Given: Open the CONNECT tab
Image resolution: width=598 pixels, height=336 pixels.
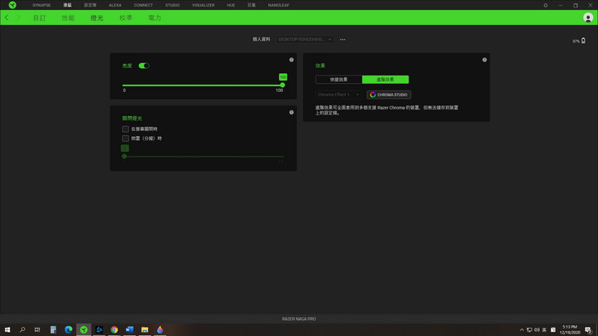Looking at the screenshot, I should 143,5.
